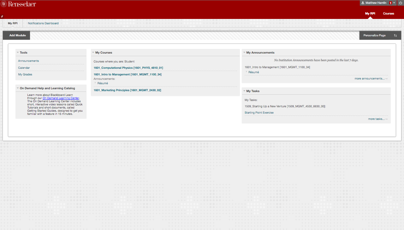The height and width of the screenshot is (230, 404).
Task: Collapse the My Tasks module
Action: (x=244, y=91)
